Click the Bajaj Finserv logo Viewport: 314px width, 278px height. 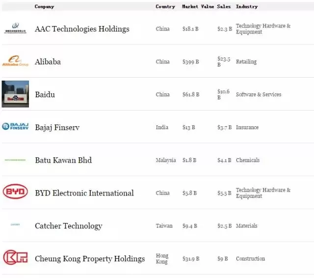[x=15, y=127]
